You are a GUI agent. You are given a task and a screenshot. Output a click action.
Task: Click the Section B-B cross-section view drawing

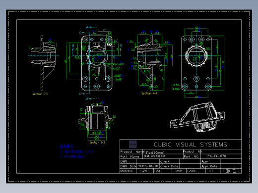click(x=97, y=121)
